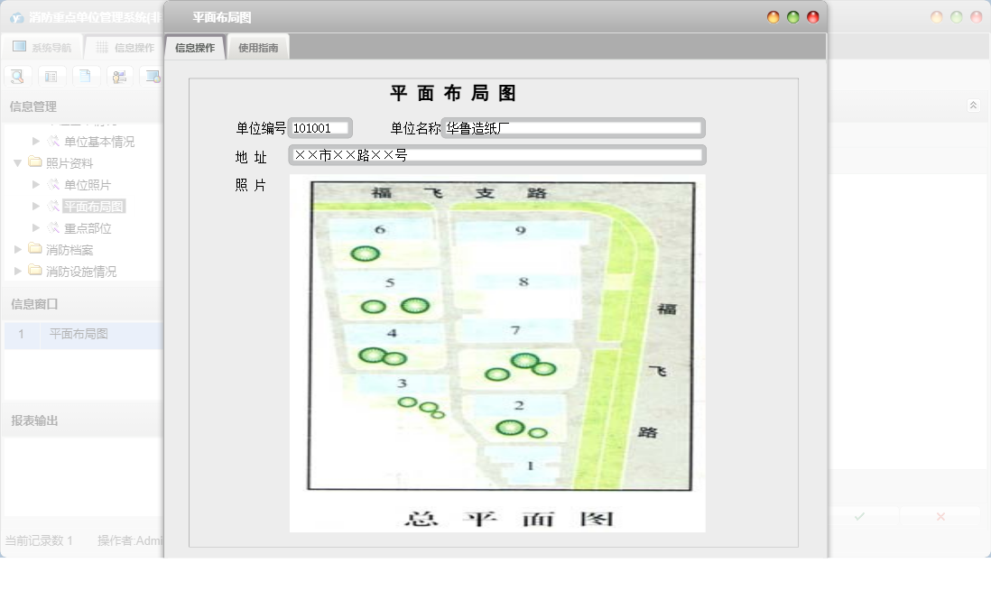The width and height of the screenshot is (991, 609).
Task: Click the icon beside 单位照片 tree item
Action: tap(51, 184)
